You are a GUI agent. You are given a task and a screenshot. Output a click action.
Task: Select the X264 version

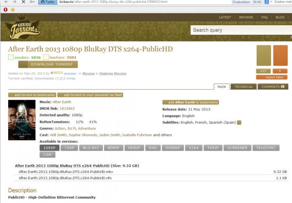pos(193,148)
